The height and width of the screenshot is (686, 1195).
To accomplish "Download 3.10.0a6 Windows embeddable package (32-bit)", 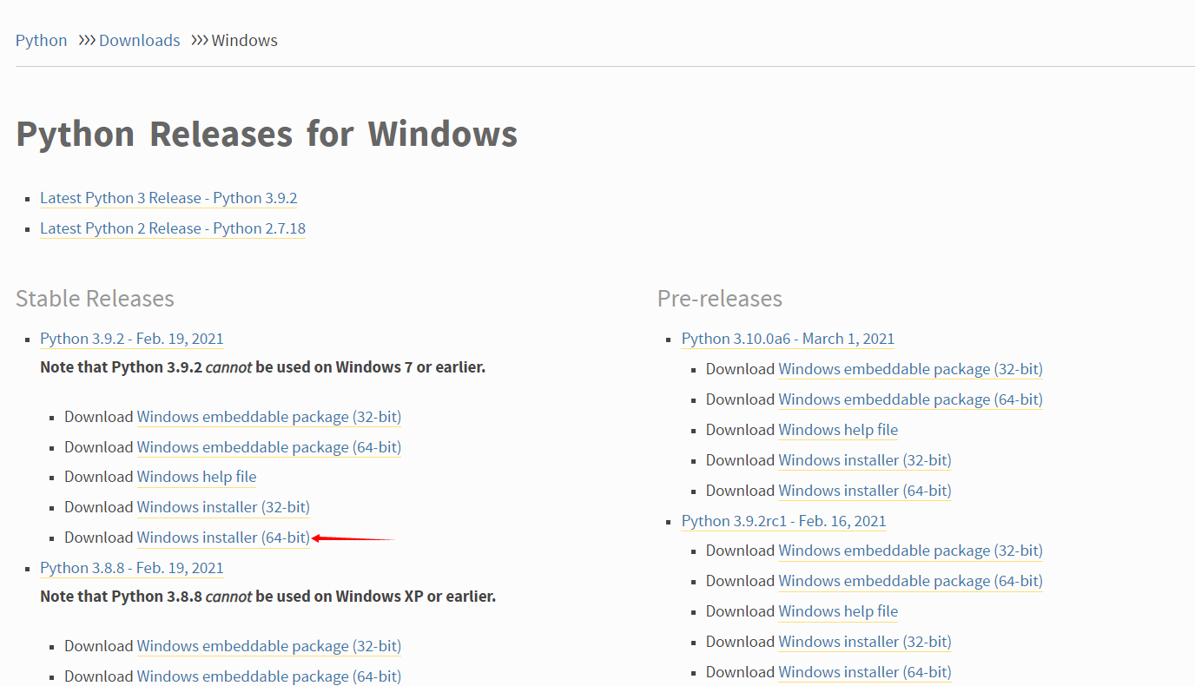I will (911, 369).
